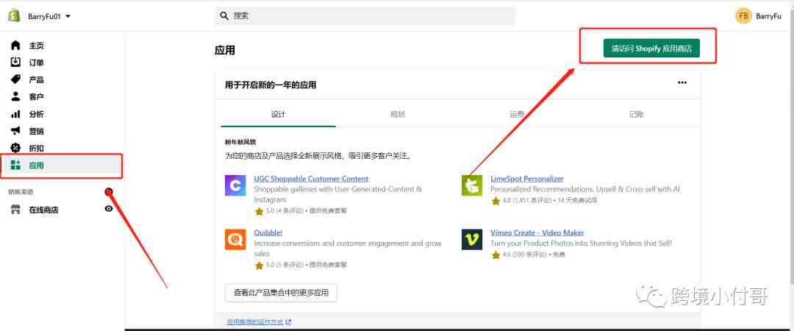Click the FB user avatar
Screen dimensions: 794x331
[743, 16]
